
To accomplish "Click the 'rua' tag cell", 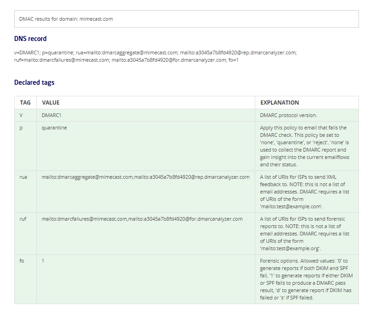I will 25,192.
